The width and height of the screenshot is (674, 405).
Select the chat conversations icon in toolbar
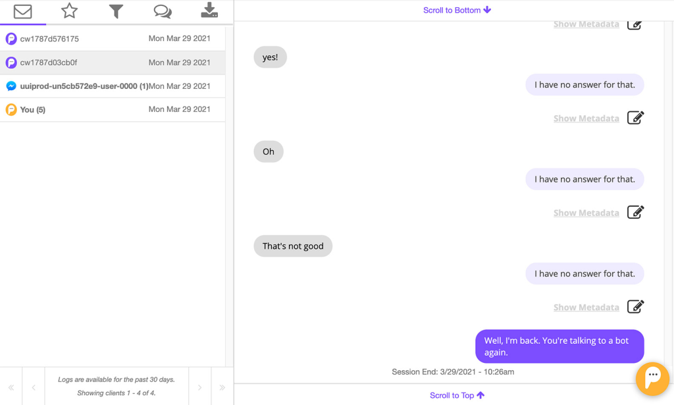pyautogui.click(x=163, y=11)
